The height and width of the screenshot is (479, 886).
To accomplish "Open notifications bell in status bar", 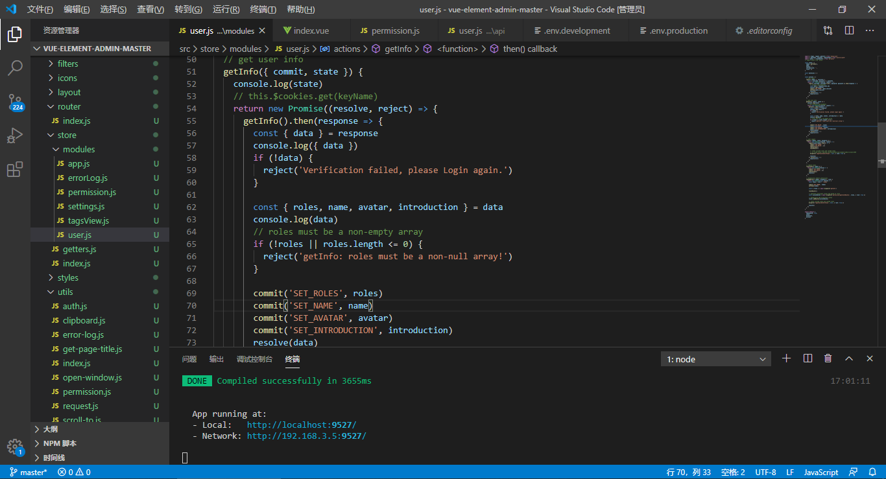I will pyautogui.click(x=872, y=472).
